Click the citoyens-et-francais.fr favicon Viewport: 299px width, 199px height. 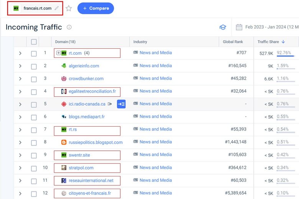[64, 193]
